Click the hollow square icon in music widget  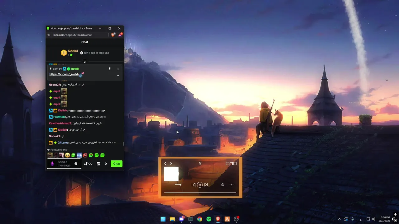click(228, 163)
